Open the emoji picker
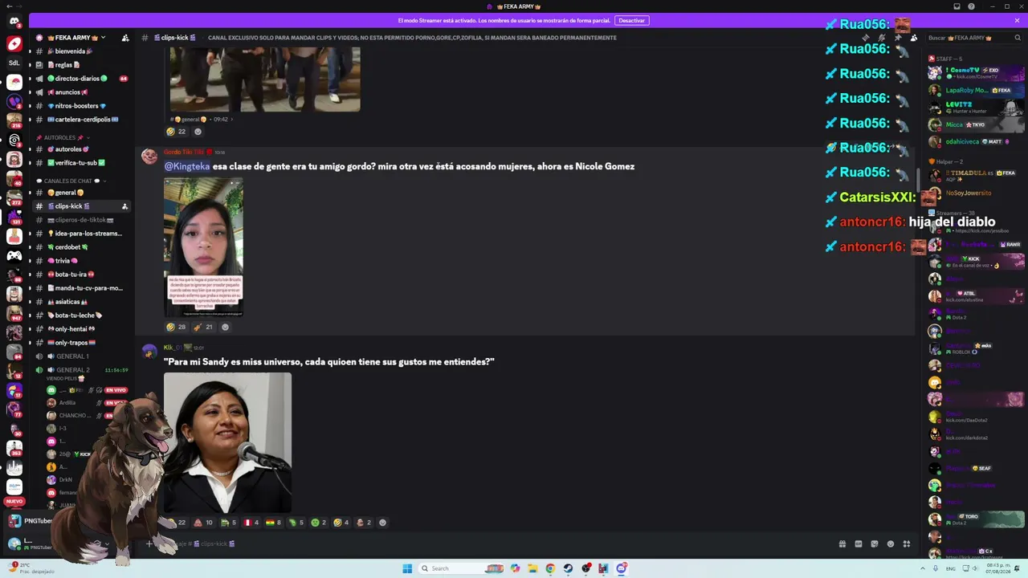Viewport: 1028px width, 578px height. pyautogui.click(x=890, y=543)
